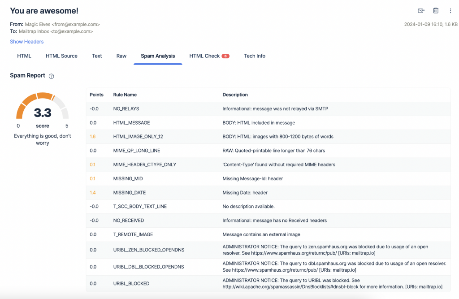This screenshot has width=459, height=299.
Task: Open the HTML Check tab
Action: (204, 56)
